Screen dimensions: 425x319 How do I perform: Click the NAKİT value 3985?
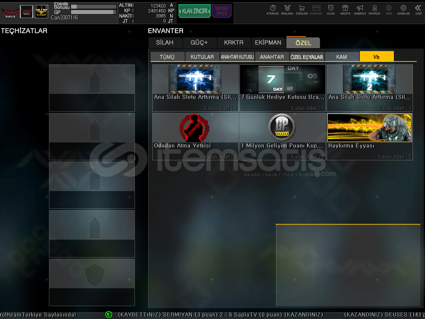[161, 16]
